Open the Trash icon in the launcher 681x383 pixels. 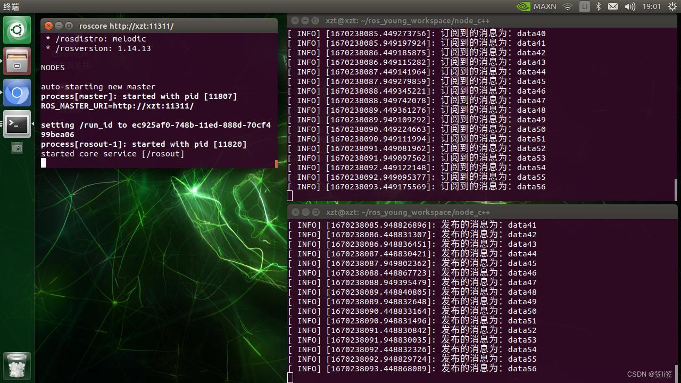[x=17, y=365]
